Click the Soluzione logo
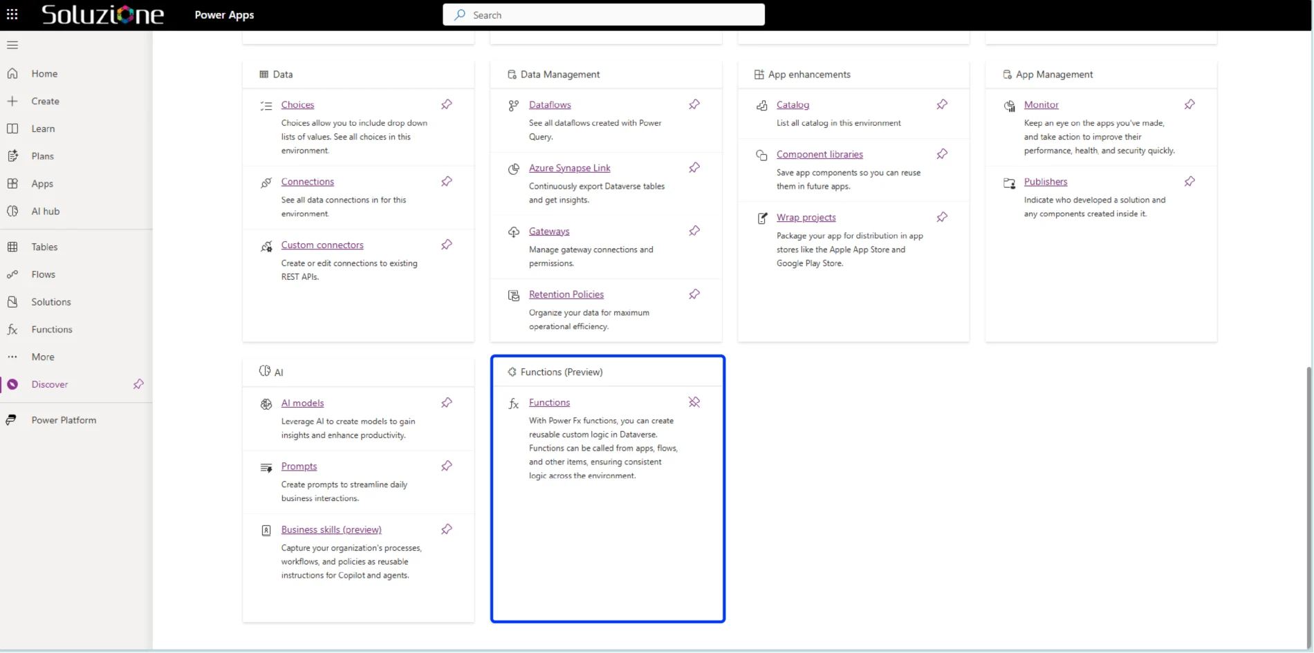This screenshot has height=653, width=1314. coord(103,15)
